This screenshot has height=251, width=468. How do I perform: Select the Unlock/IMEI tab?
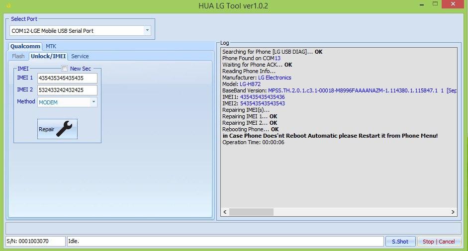click(48, 56)
